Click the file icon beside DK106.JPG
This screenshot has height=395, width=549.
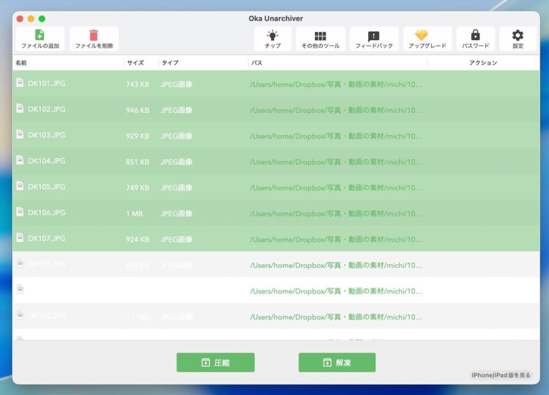click(x=20, y=212)
